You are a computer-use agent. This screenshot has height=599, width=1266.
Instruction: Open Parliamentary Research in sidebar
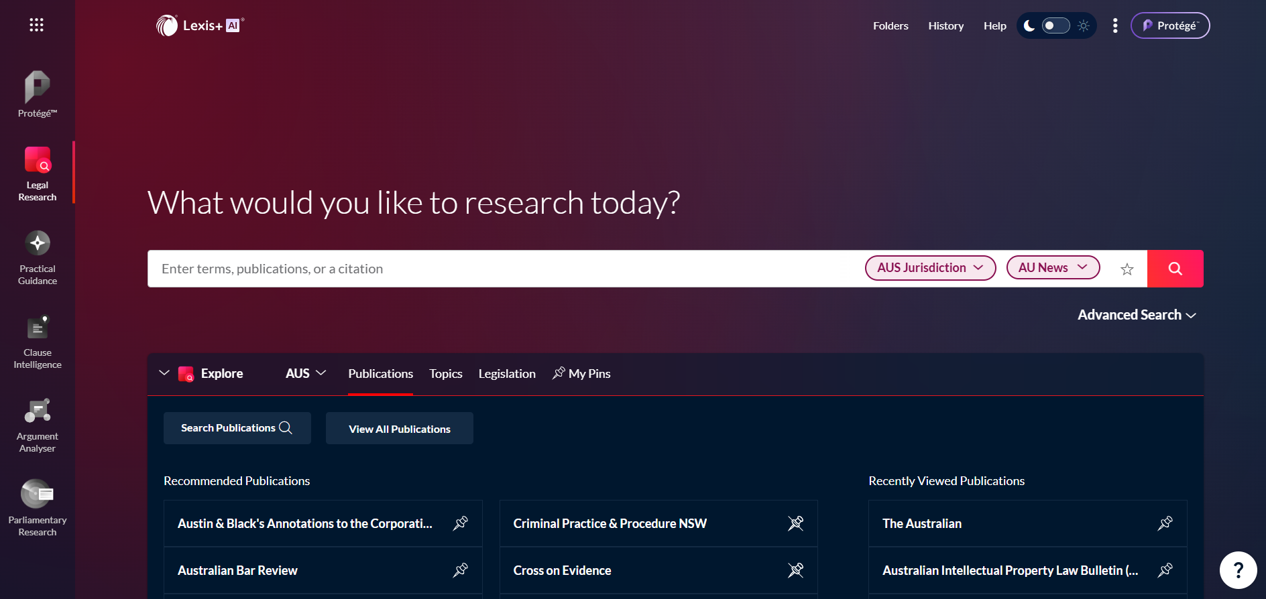(38, 508)
